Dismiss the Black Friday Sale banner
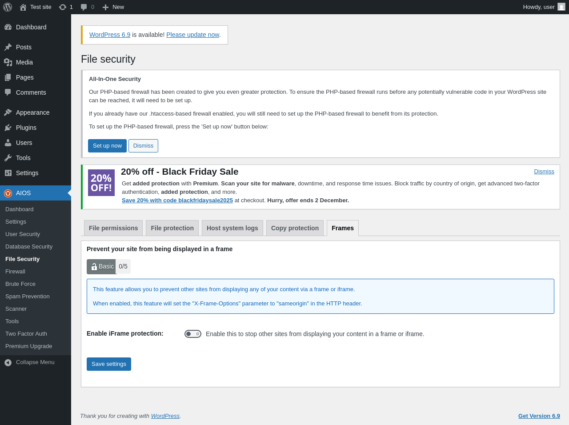This screenshot has width=569, height=425. (544, 172)
